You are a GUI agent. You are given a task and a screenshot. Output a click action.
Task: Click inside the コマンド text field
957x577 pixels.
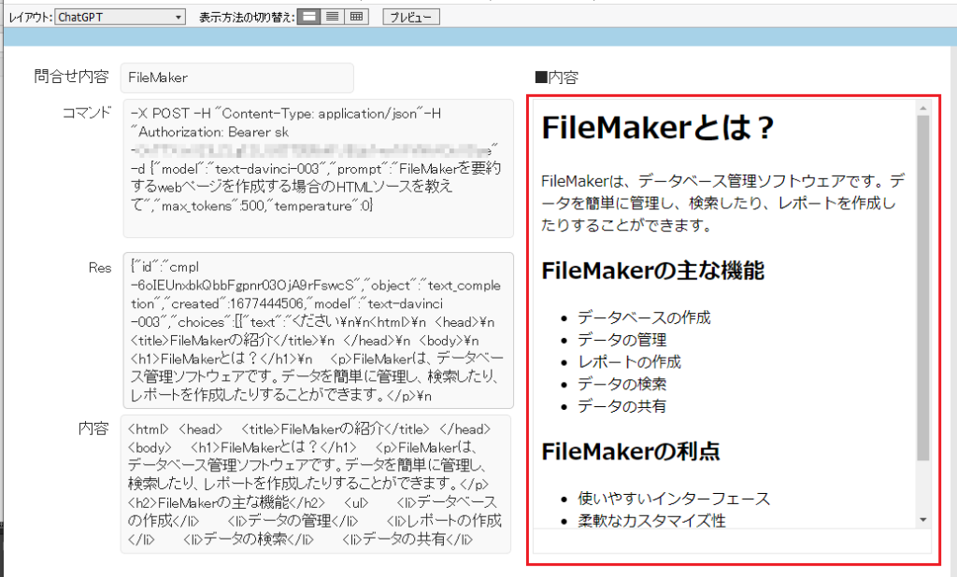pos(318,168)
